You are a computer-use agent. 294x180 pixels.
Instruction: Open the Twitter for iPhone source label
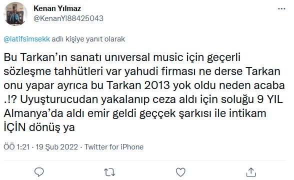click(114, 147)
